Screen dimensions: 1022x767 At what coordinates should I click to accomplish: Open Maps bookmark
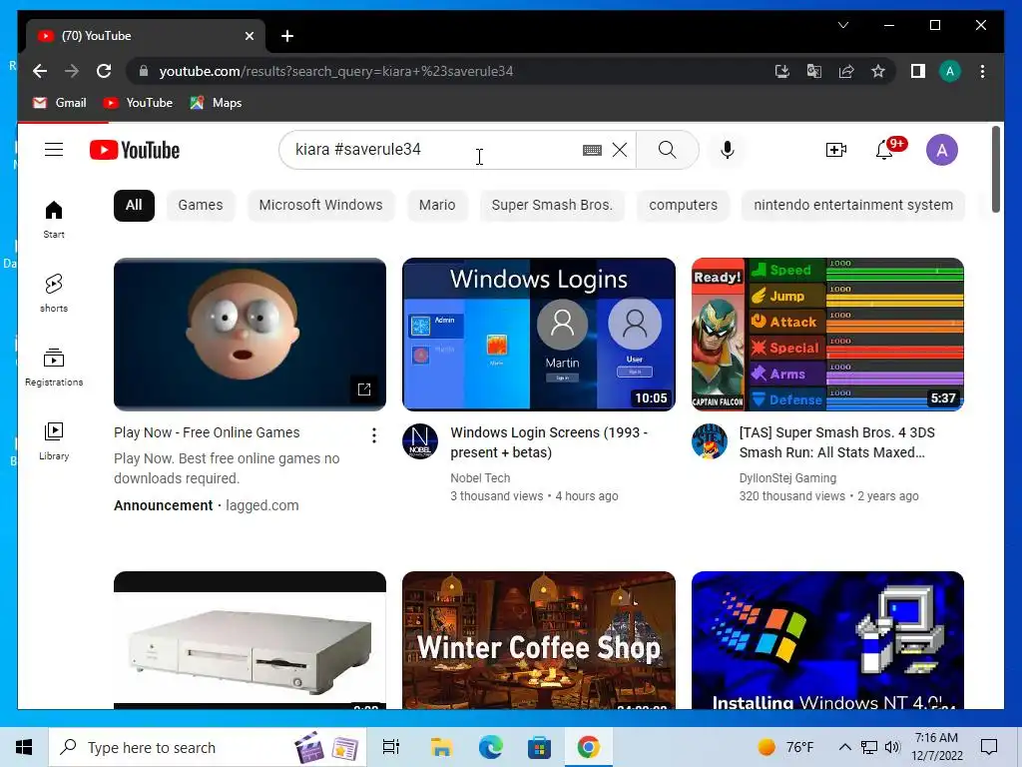tap(216, 103)
